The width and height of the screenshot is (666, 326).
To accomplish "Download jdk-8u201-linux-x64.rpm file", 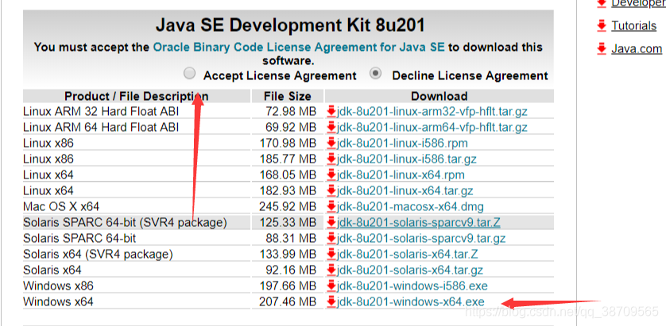I will coord(401,175).
